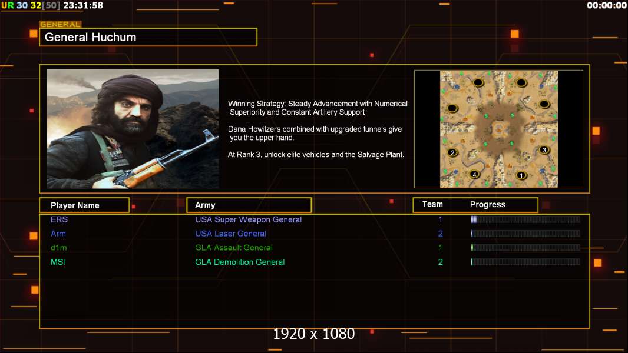Click the 23:31:58 clock overlay
The width and height of the screenshot is (628, 353).
[83, 6]
